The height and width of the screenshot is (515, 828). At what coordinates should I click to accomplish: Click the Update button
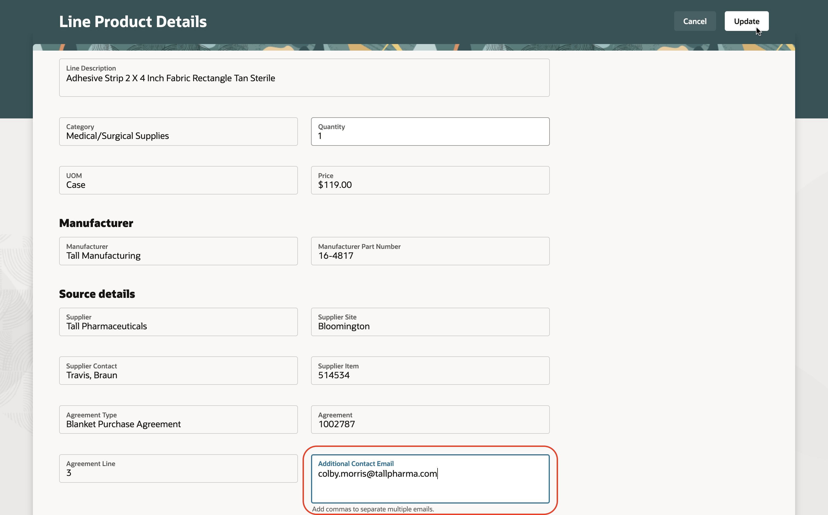click(746, 21)
